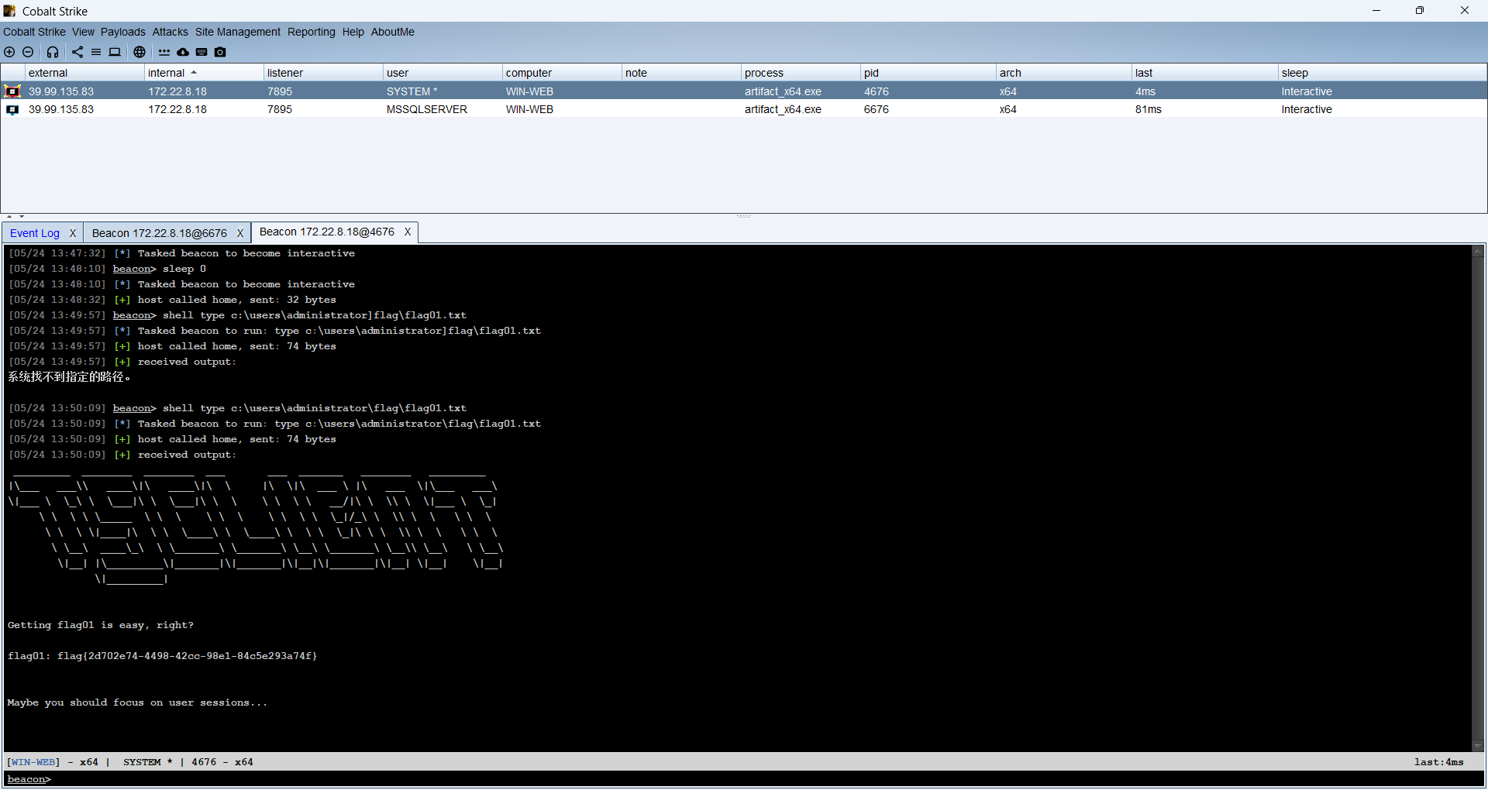The height and width of the screenshot is (790, 1488).
Task: Select the session row with user SYSTEM *
Action: (744, 91)
